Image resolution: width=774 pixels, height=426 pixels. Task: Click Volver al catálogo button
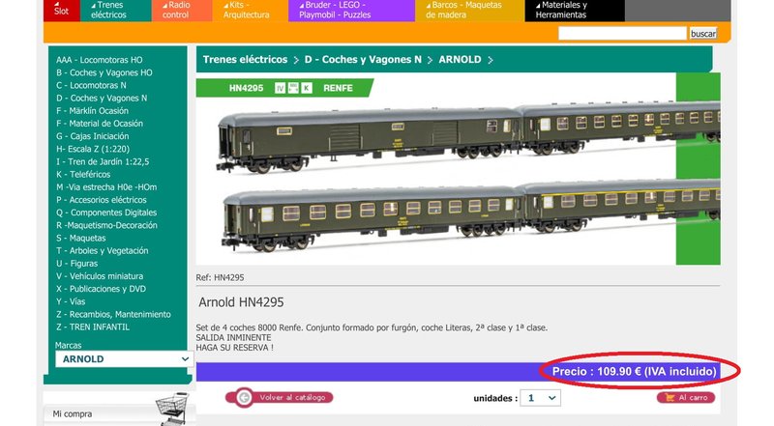click(280, 397)
